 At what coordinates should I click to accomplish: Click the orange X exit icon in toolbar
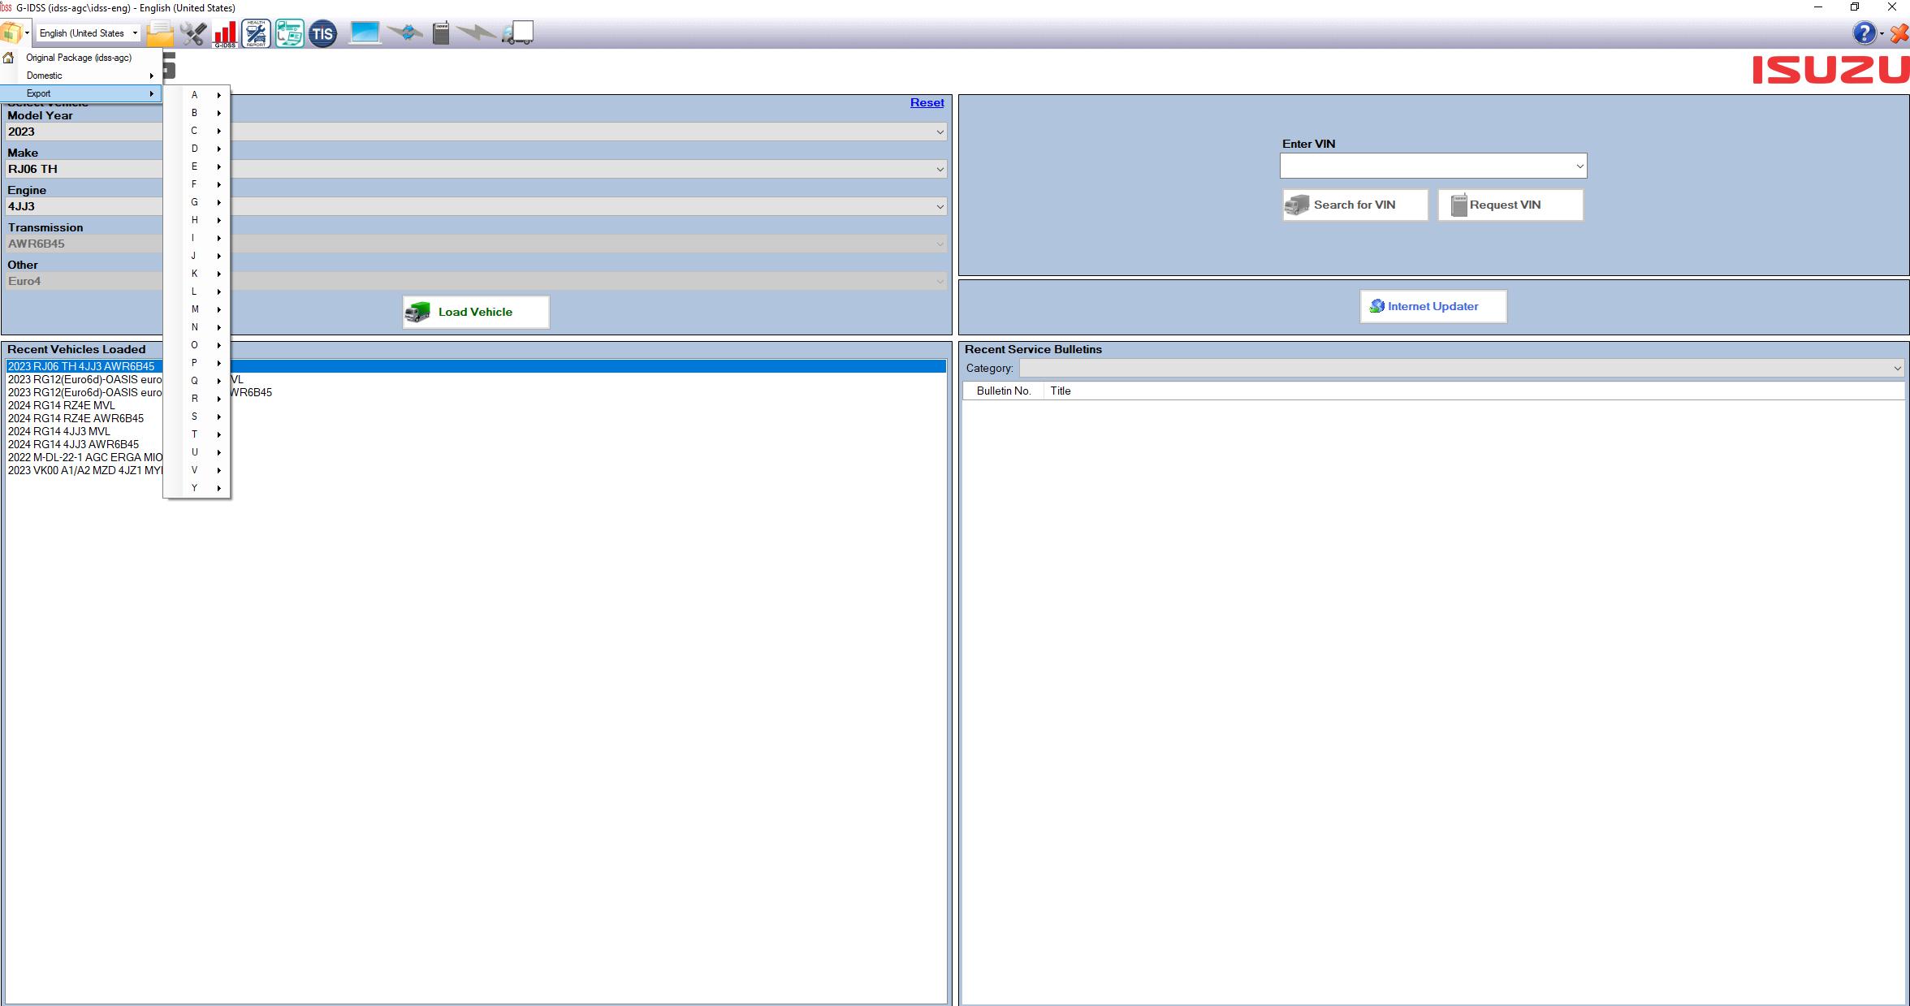1899,33
